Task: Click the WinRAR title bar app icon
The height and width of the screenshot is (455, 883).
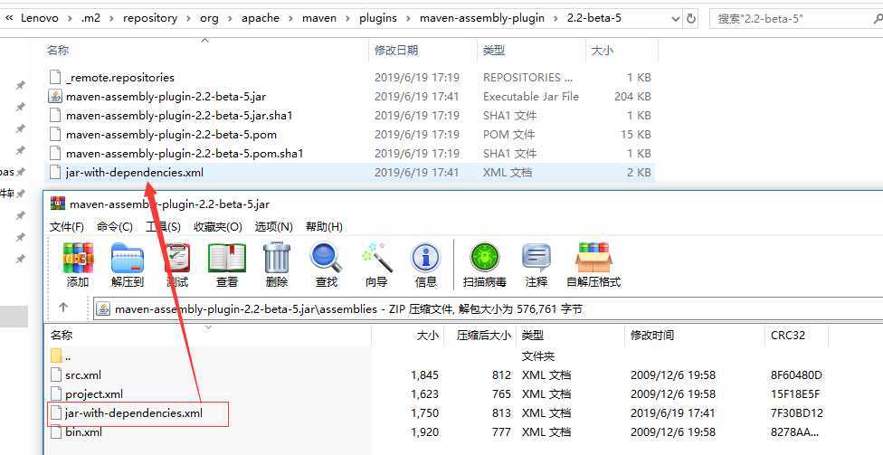Action: pyautogui.click(x=57, y=204)
